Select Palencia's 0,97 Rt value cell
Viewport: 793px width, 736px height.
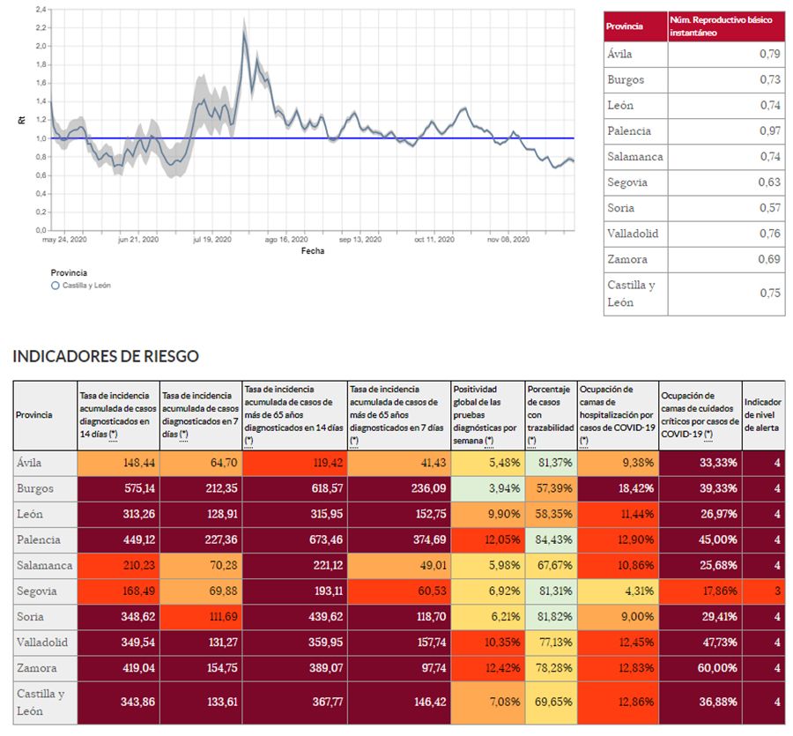(725, 130)
